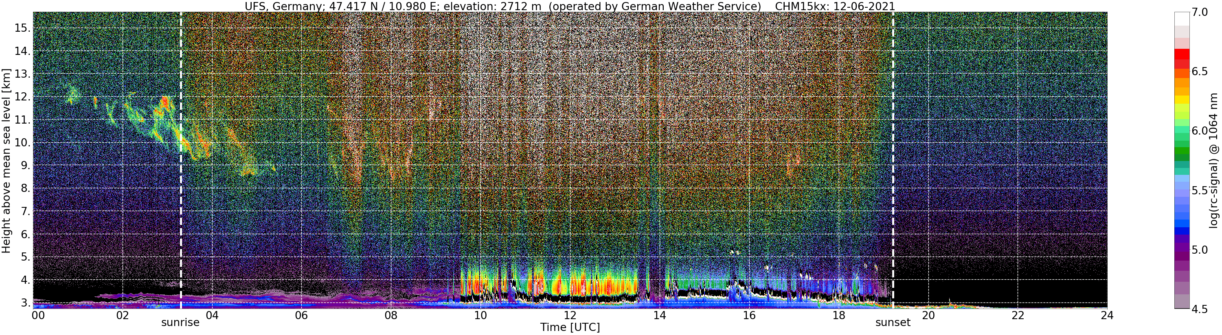Click the y-axis tick label '15.'
Image resolution: width=1222 pixels, height=335 pixels.
pos(22,28)
